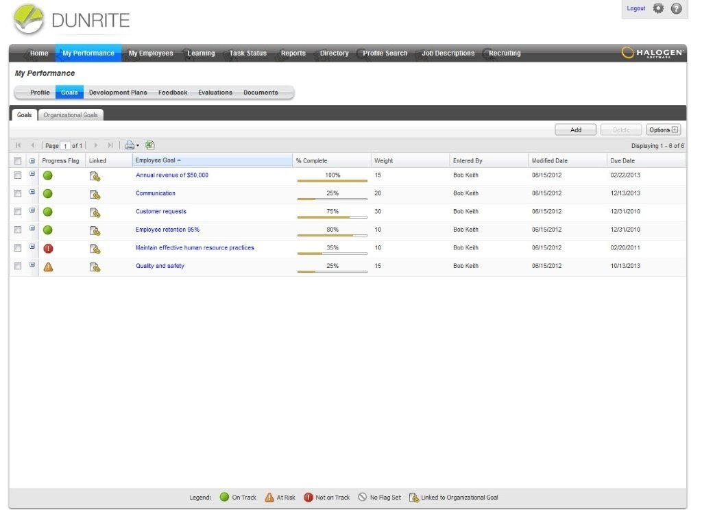
Task: Click red Not on Track flag for Maintain HR practices
Action: [x=48, y=249]
